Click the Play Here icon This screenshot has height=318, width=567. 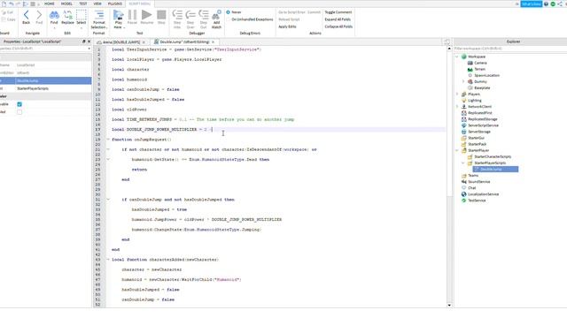pyautogui.click(x=118, y=15)
